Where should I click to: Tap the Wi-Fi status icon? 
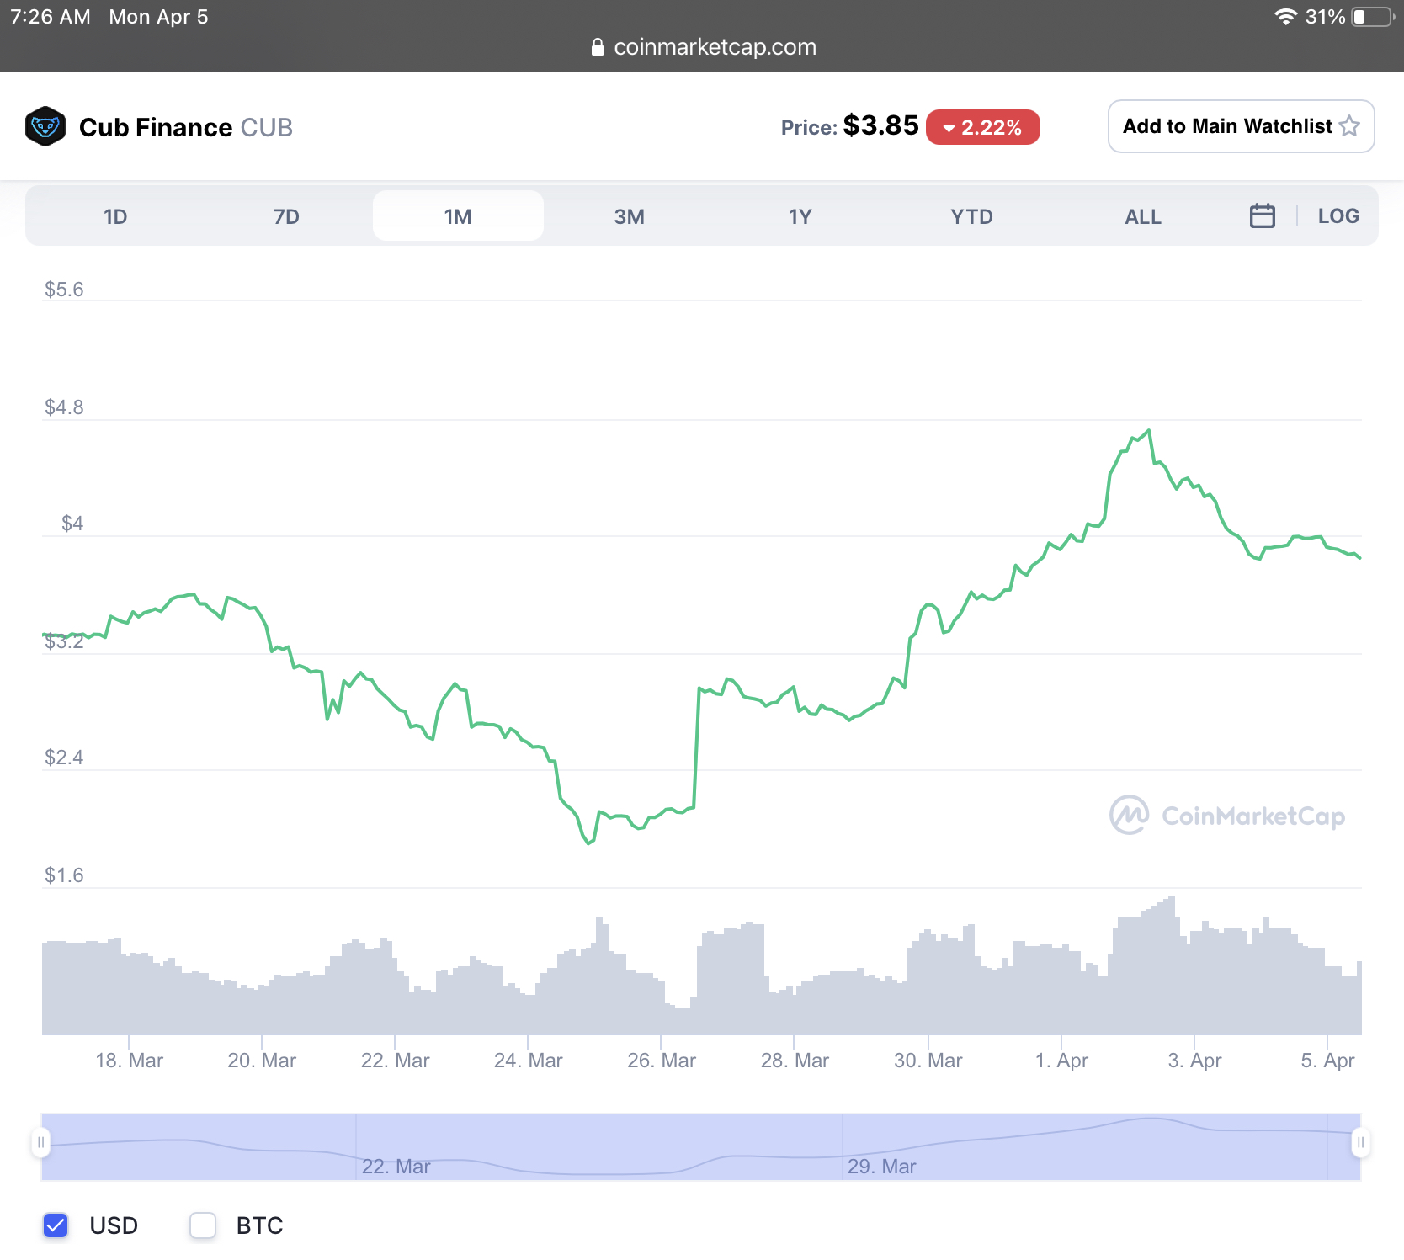pyautogui.click(x=1284, y=17)
